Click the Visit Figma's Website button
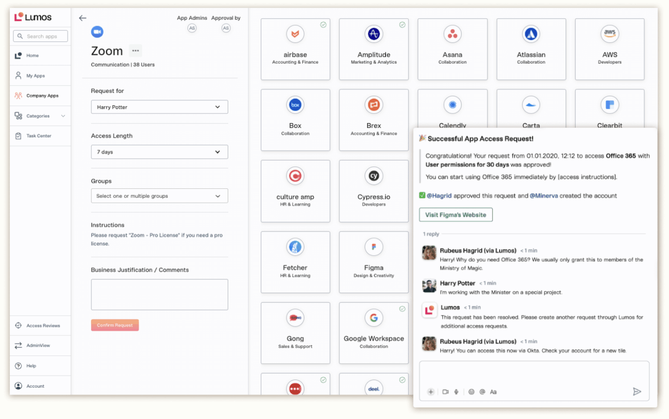The height and width of the screenshot is (419, 669). click(x=455, y=215)
